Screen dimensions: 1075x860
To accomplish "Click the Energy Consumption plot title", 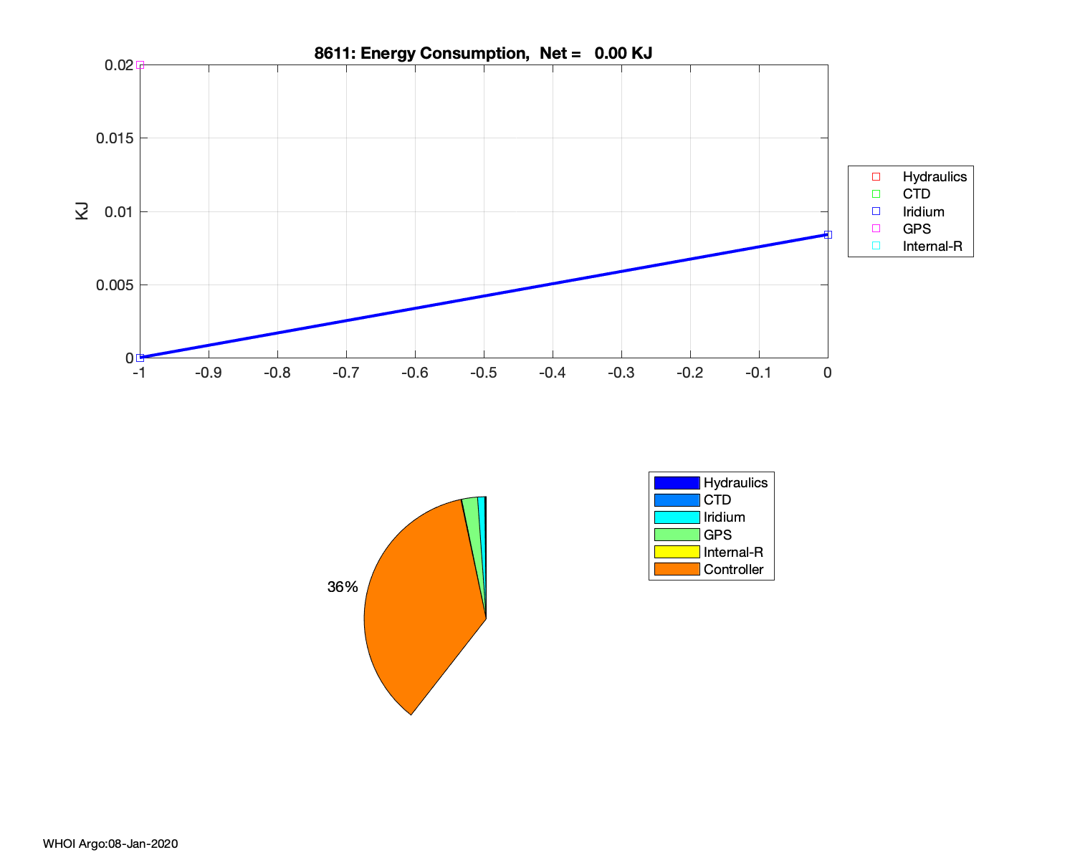I will click(x=483, y=54).
